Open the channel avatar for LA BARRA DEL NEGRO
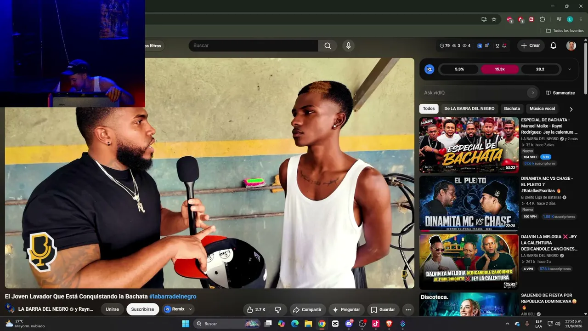 10,309
